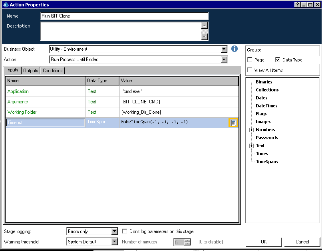This screenshot has height=251, width=322.
Task: Click the blue info icon
Action: (x=235, y=49)
